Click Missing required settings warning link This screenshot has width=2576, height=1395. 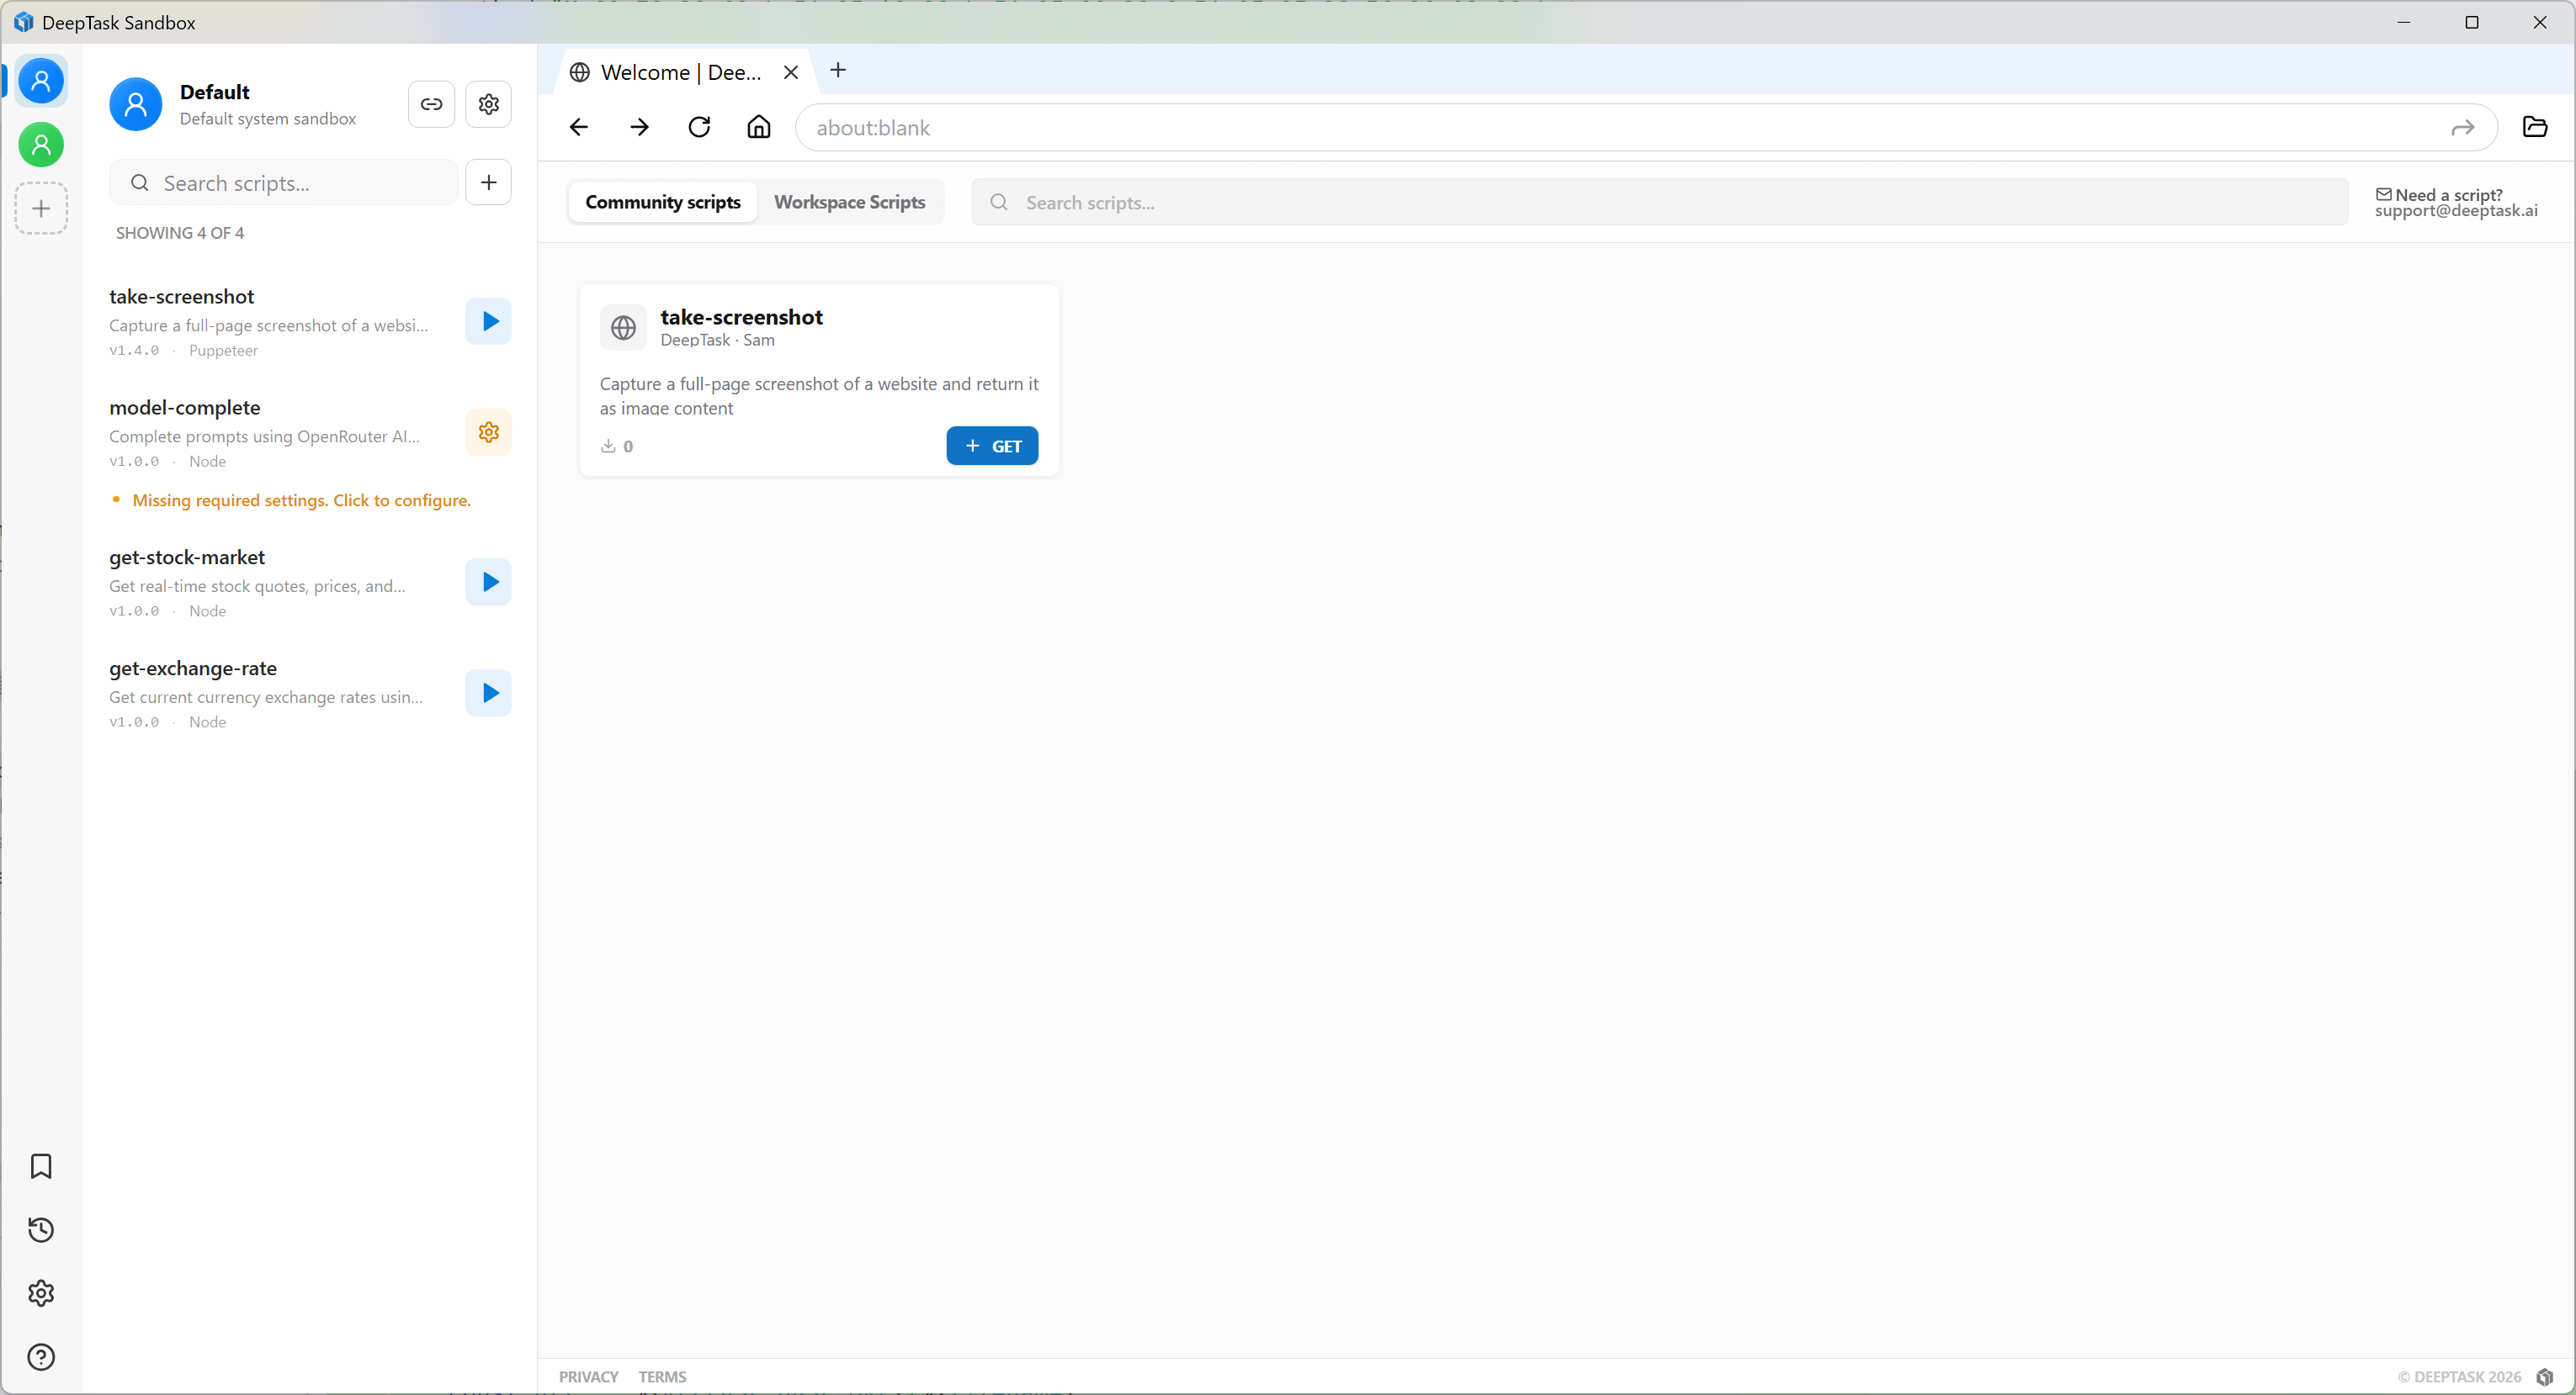coord(301,499)
